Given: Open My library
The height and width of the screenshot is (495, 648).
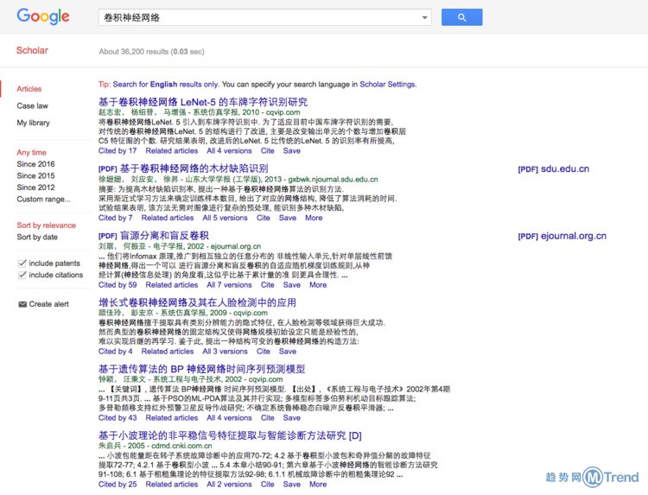Looking at the screenshot, I should point(33,123).
